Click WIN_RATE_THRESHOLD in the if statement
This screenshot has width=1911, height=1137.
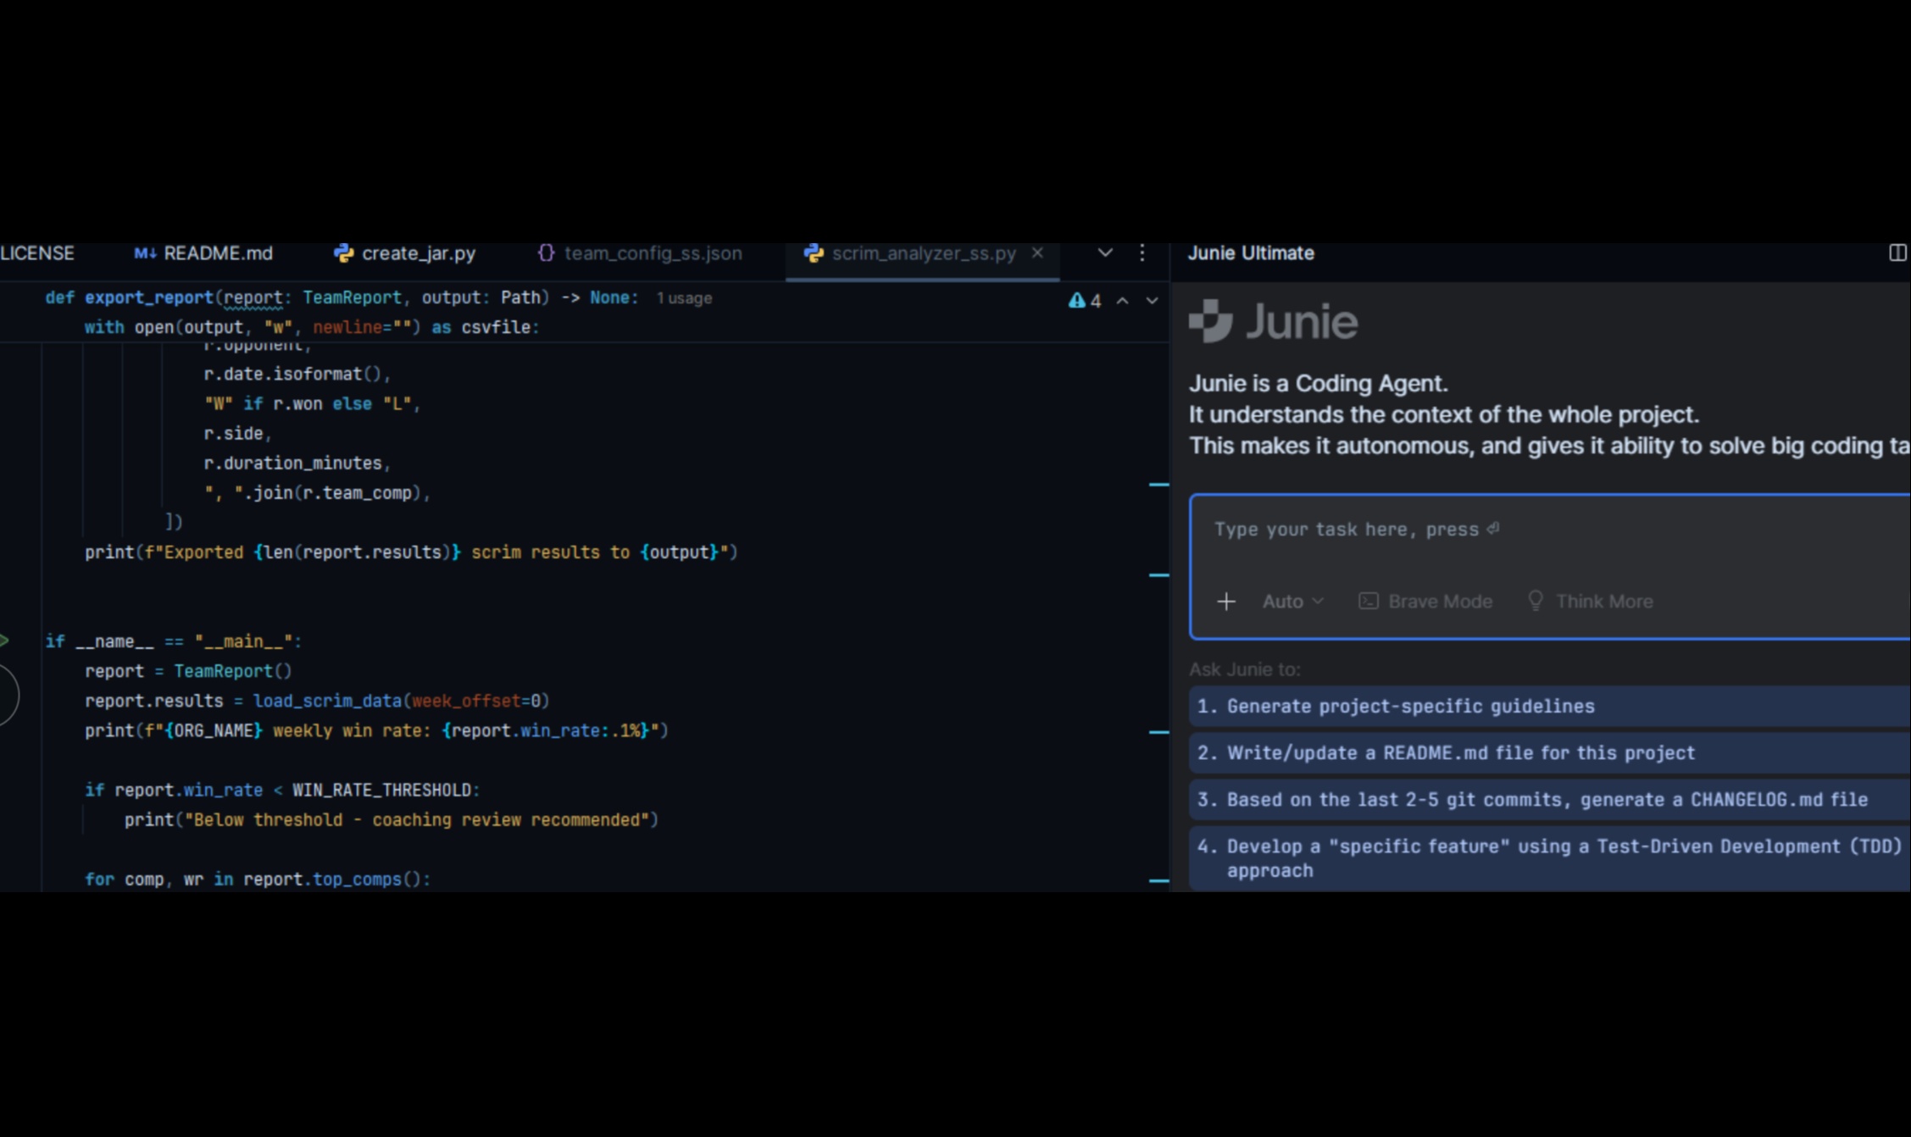[x=381, y=790]
